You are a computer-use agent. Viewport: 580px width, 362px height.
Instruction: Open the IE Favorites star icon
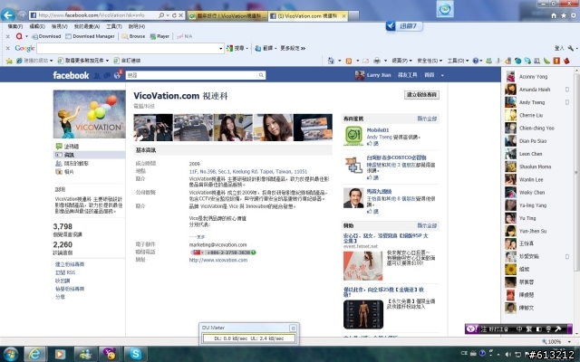[x=564, y=15]
